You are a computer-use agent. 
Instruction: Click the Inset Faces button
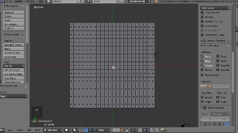13,78
